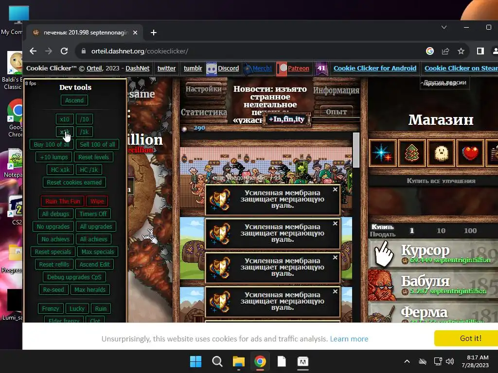Set bulk amount to 100
The width and height of the screenshot is (498, 373).
[470, 231]
